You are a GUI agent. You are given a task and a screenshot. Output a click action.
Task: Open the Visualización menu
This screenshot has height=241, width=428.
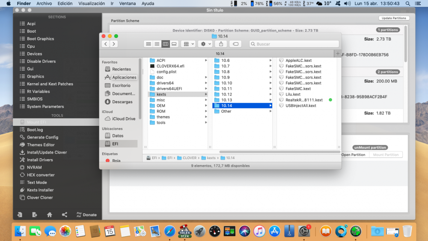point(92,3)
